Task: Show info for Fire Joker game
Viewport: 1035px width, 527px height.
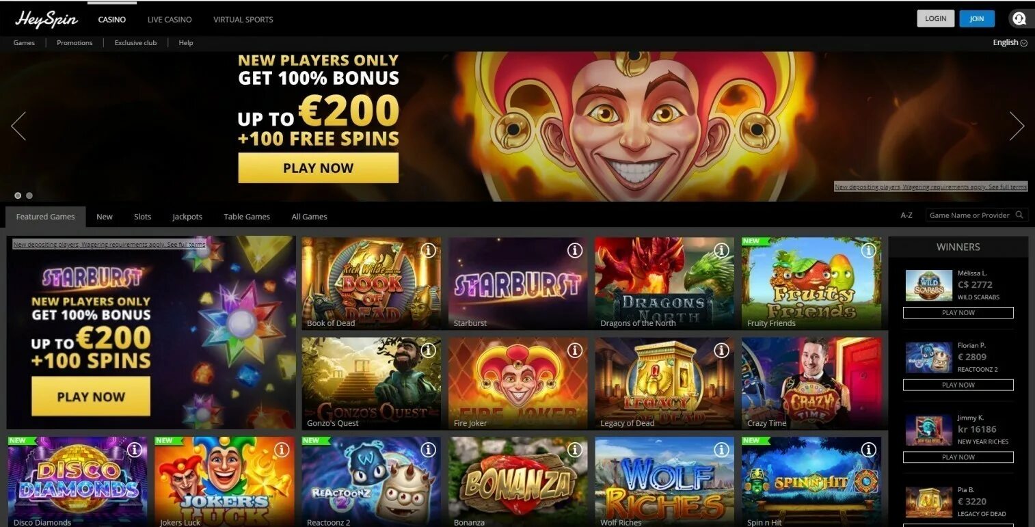Action: [575, 351]
